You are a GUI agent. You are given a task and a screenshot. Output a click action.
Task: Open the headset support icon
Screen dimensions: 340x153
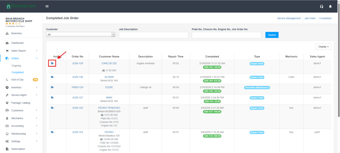pyautogui.click(x=321, y=6)
